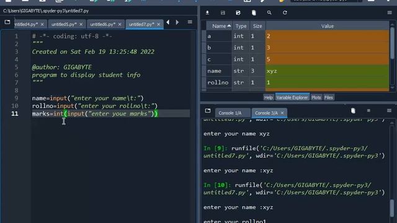The width and height of the screenshot is (397, 223).
Task: Close the Console 3/A tab
Action: 282,113
